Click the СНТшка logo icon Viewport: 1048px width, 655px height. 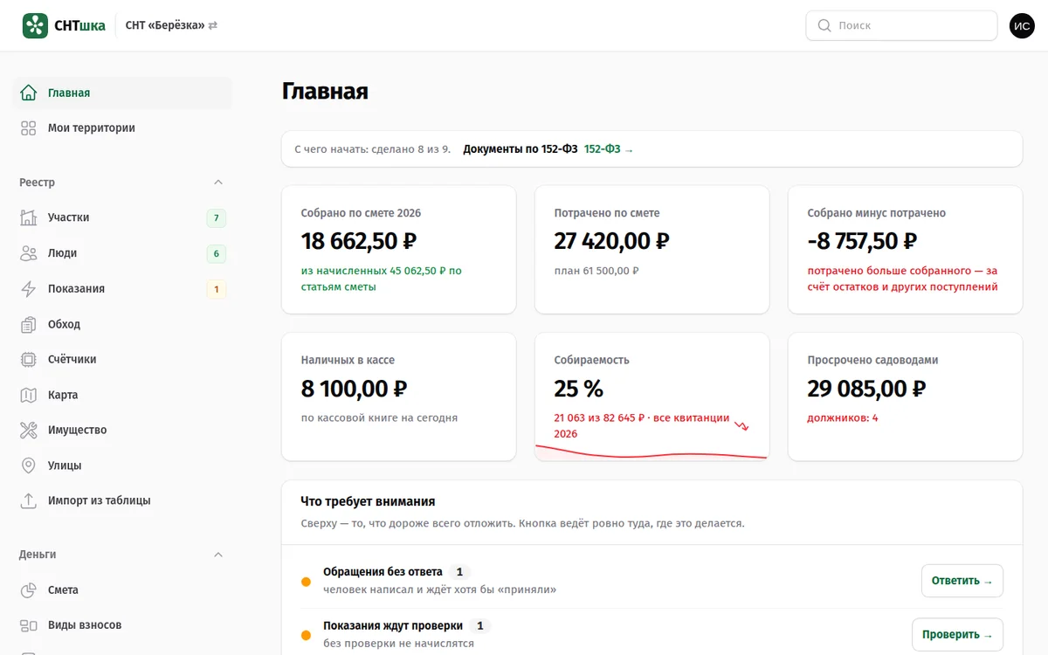click(35, 25)
